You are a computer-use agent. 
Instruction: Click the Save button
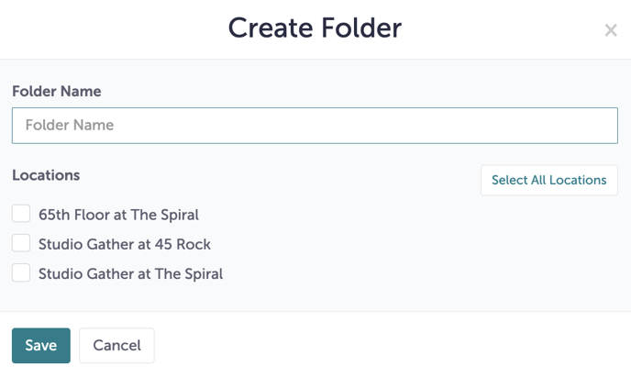click(x=40, y=346)
